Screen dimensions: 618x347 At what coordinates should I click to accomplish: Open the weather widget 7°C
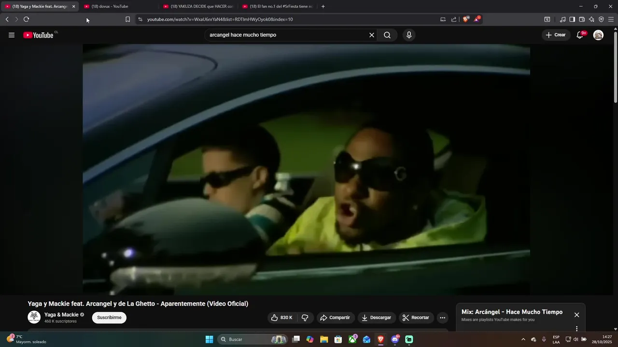pos(27,339)
